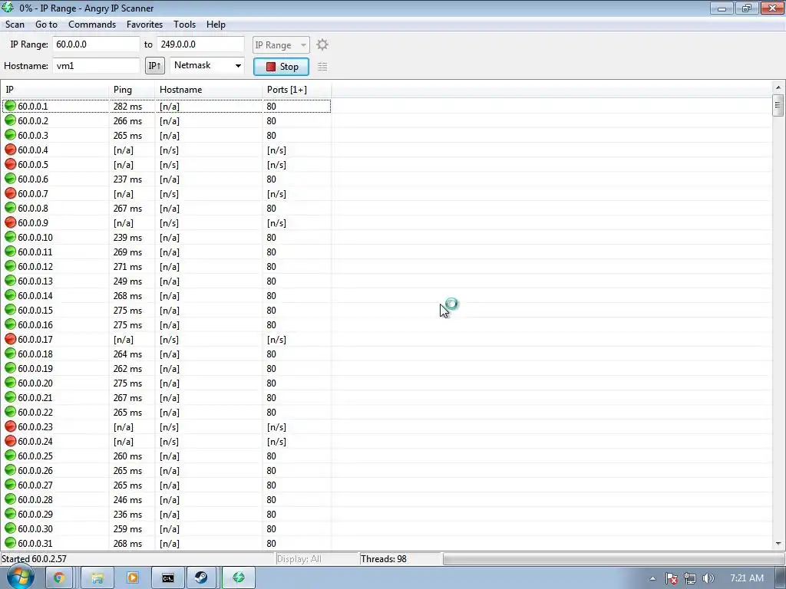Sort by the Ping column header
The height and width of the screenshot is (589, 786).
click(132, 90)
